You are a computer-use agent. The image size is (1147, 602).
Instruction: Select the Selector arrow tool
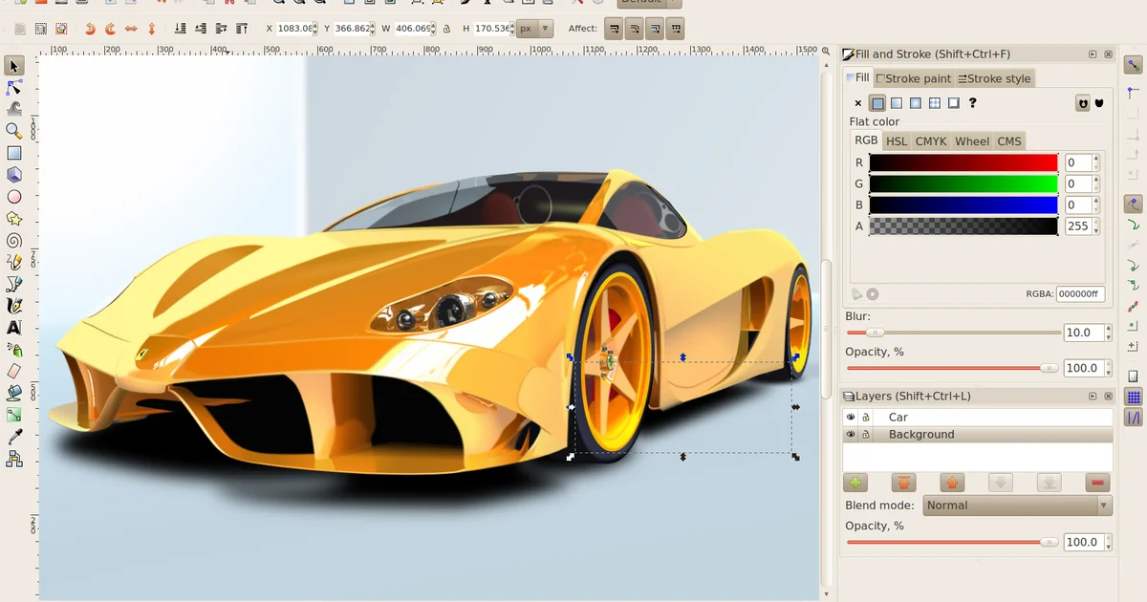(13, 66)
